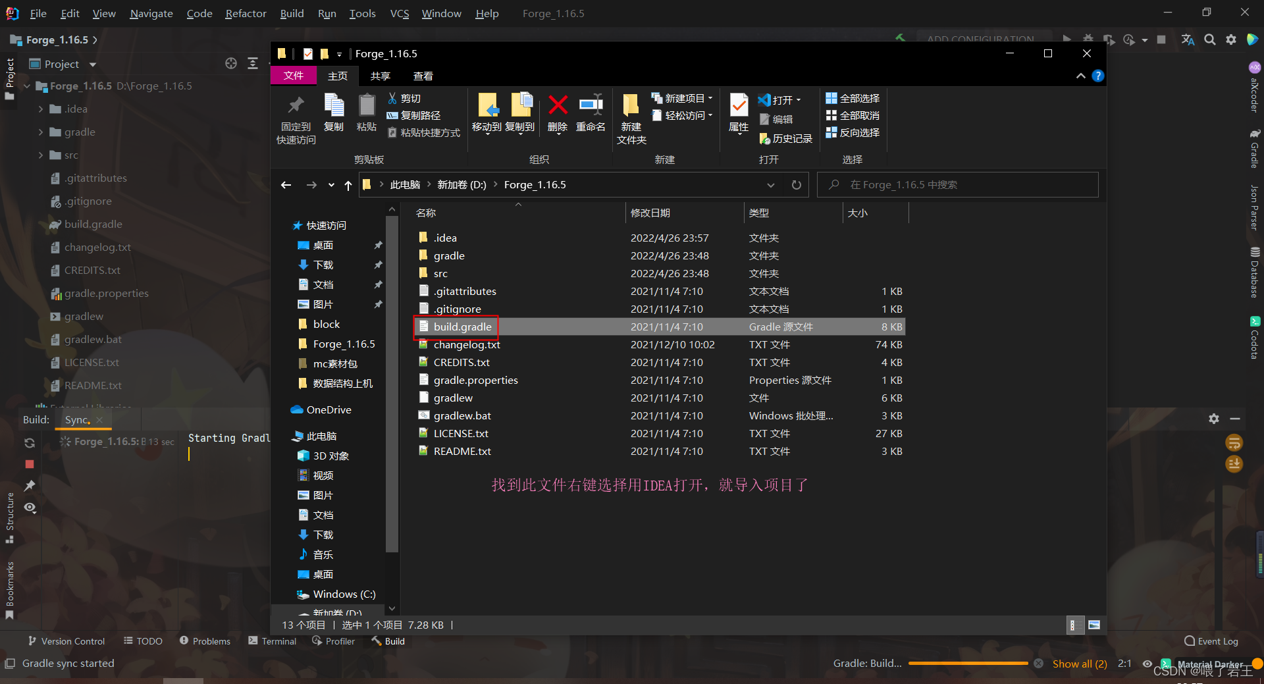Expand the src folder in Project tree
This screenshot has width=1264, height=684.
click(x=41, y=155)
